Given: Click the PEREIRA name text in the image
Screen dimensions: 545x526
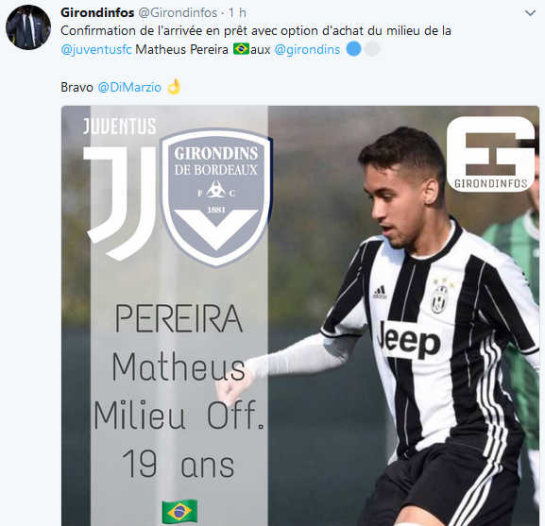Looking at the screenshot, I should 179,318.
